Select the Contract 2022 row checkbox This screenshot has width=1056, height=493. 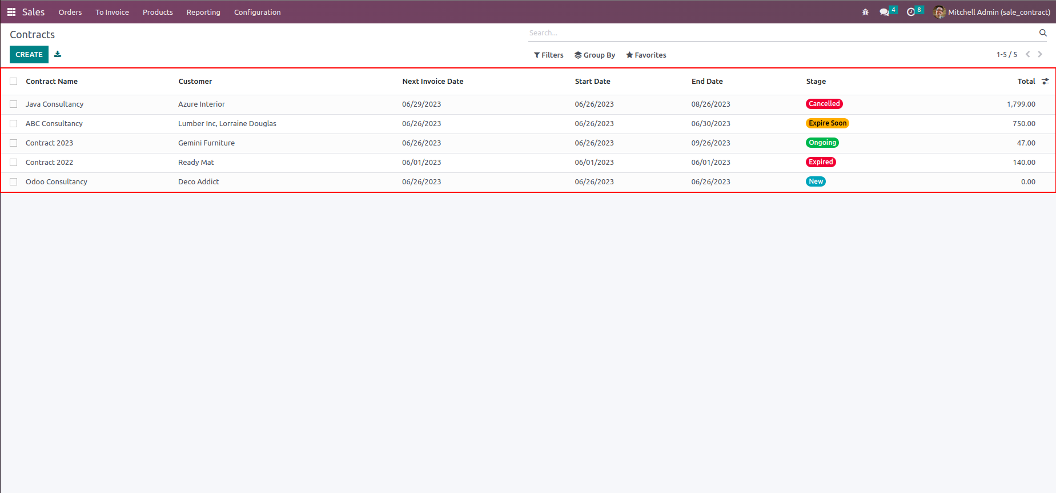coord(14,163)
